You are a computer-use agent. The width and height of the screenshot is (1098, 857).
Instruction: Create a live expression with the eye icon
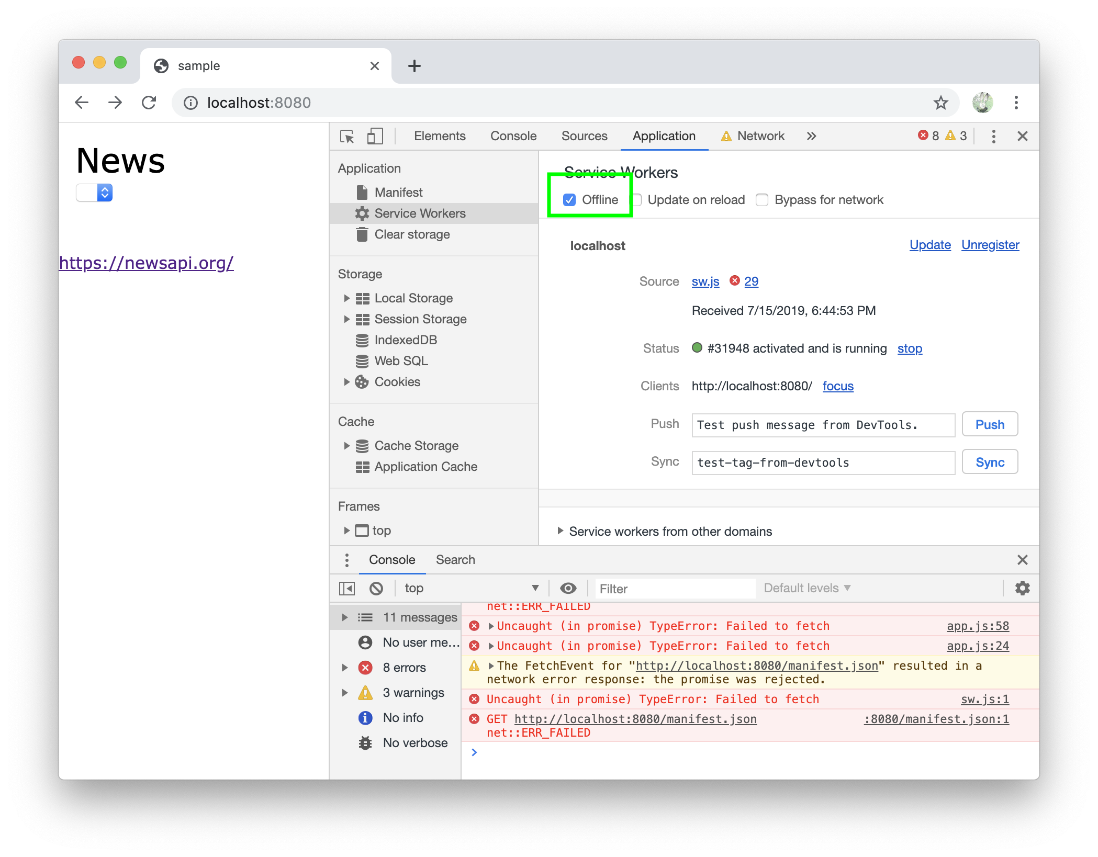coord(568,588)
